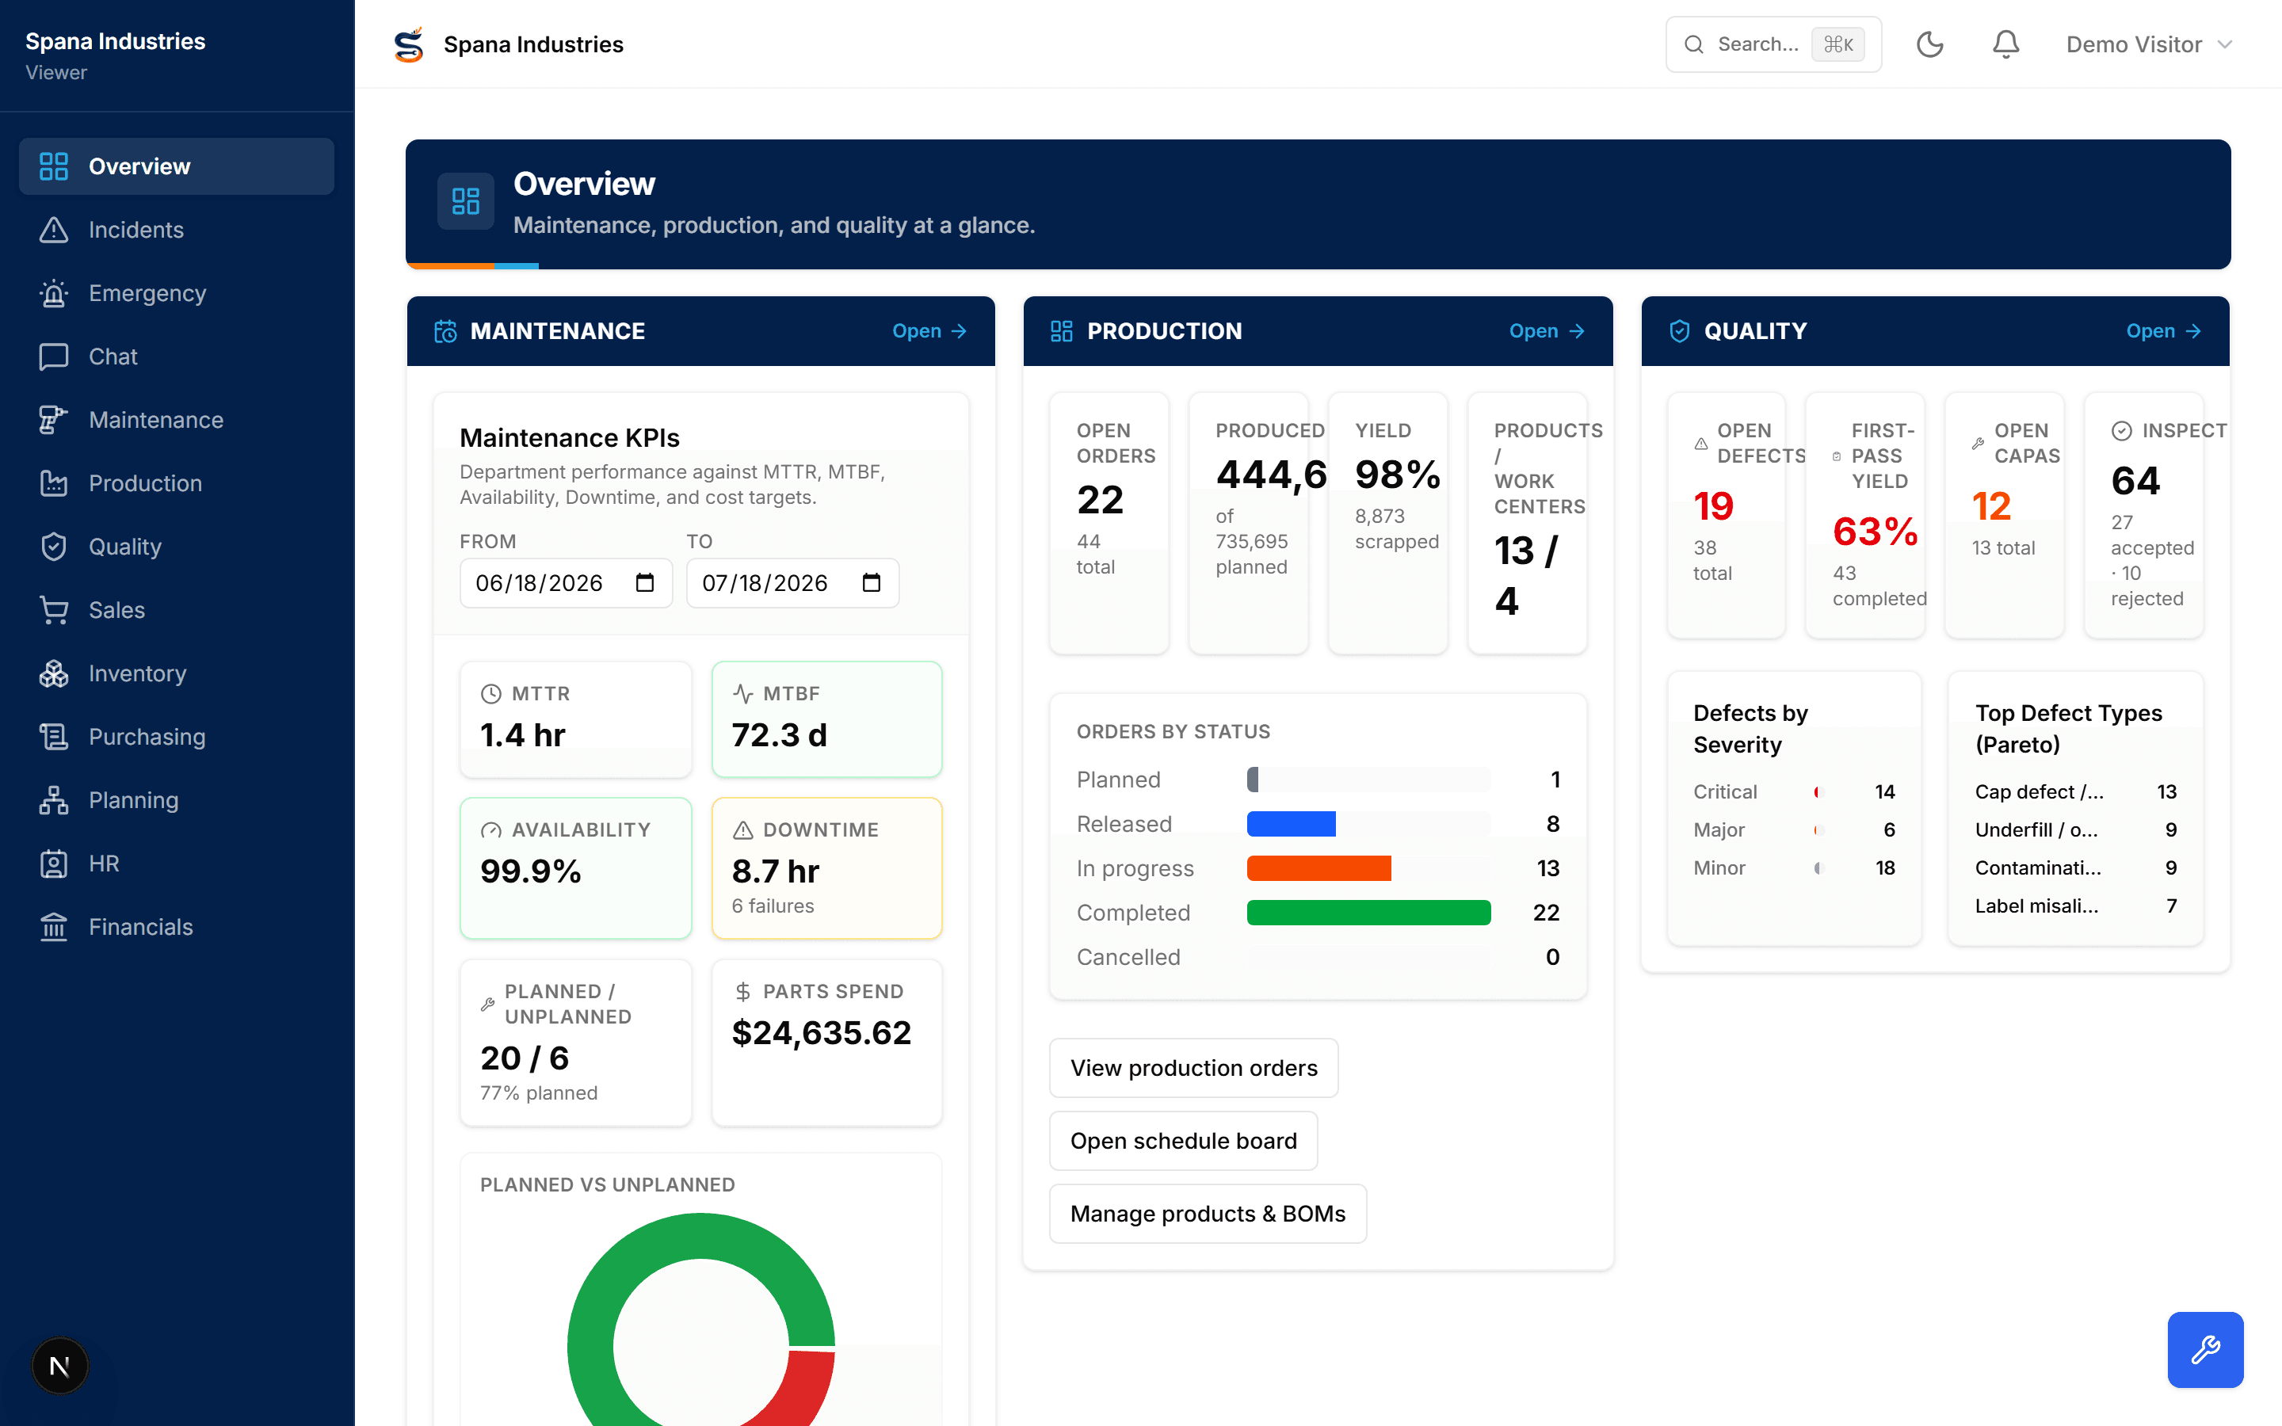Open the FROM date calendar picker
The image size is (2282, 1426).
tap(645, 583)
